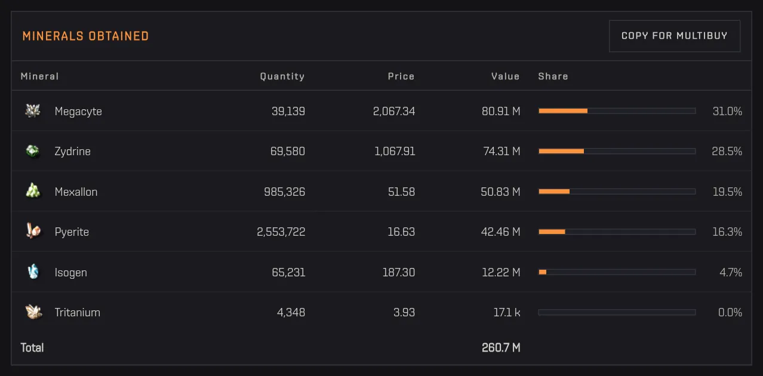Click Mexallon price 51.58

coord(401,192)
